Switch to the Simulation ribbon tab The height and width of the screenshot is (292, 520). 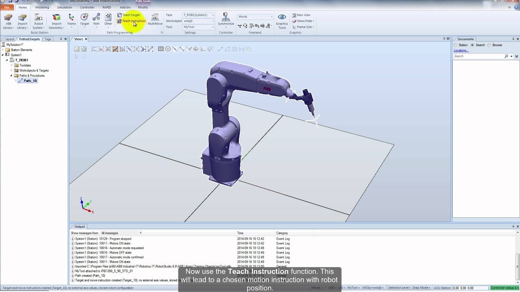click(x=64, y=7)
